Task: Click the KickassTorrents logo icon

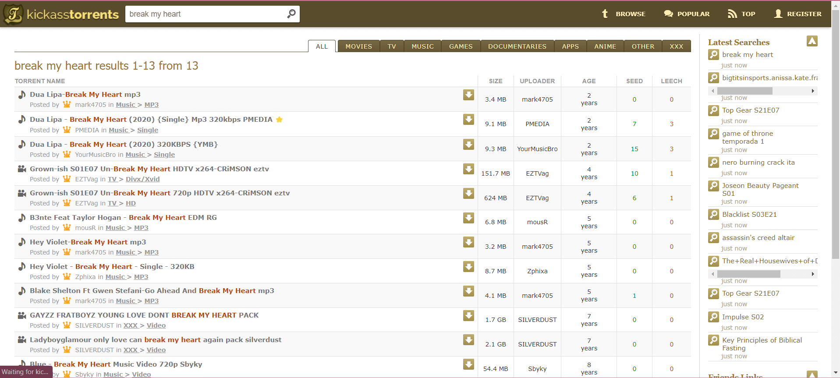Action: click(x=13, y=14)
